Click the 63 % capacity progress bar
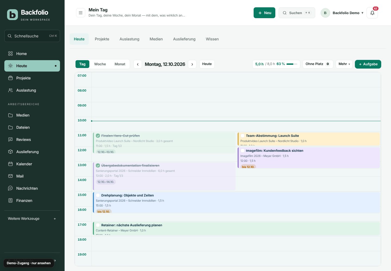391x271 pixels. (x=292, y=64)
